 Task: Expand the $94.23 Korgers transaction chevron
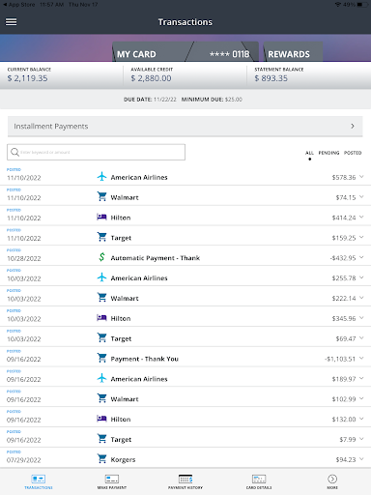click(x=361, y=459)
